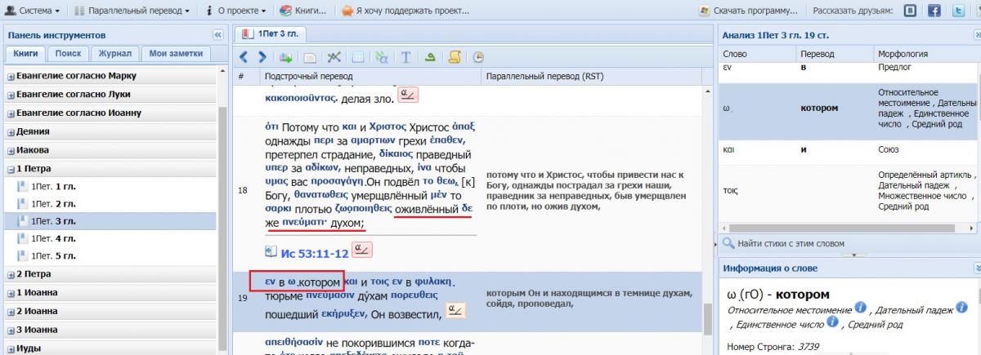The image size is (981, 355).
Task: Click Найти стихи с этим словом
Action: [783, 243]
